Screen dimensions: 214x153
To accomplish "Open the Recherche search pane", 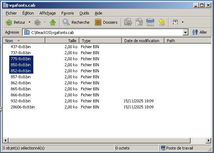I will 76,22.
